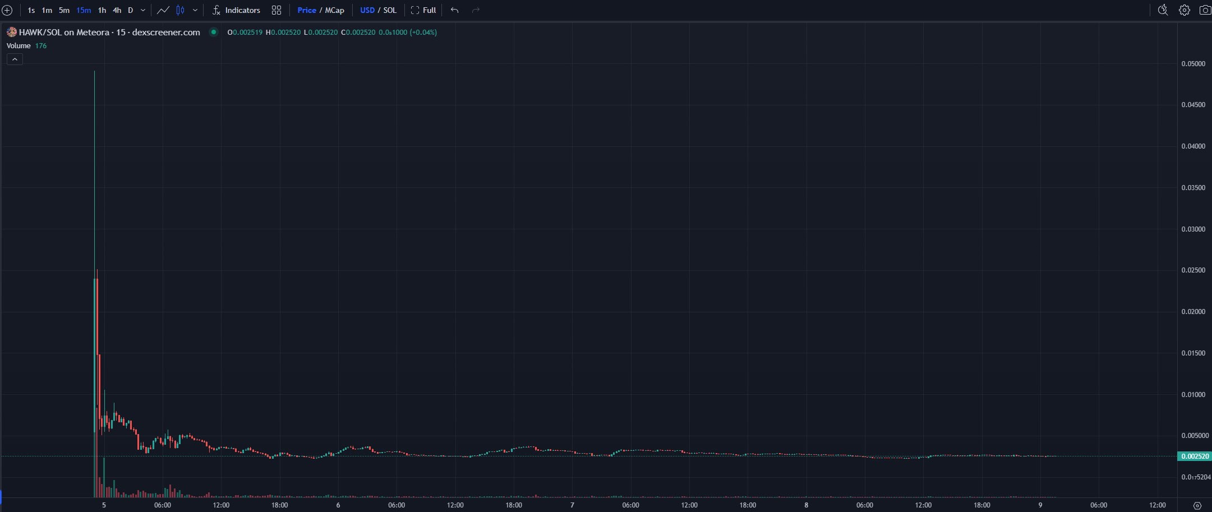This screenshot has width=1212, height=512.
Task: Click the current price label 0.002520
Action: 1195,456
